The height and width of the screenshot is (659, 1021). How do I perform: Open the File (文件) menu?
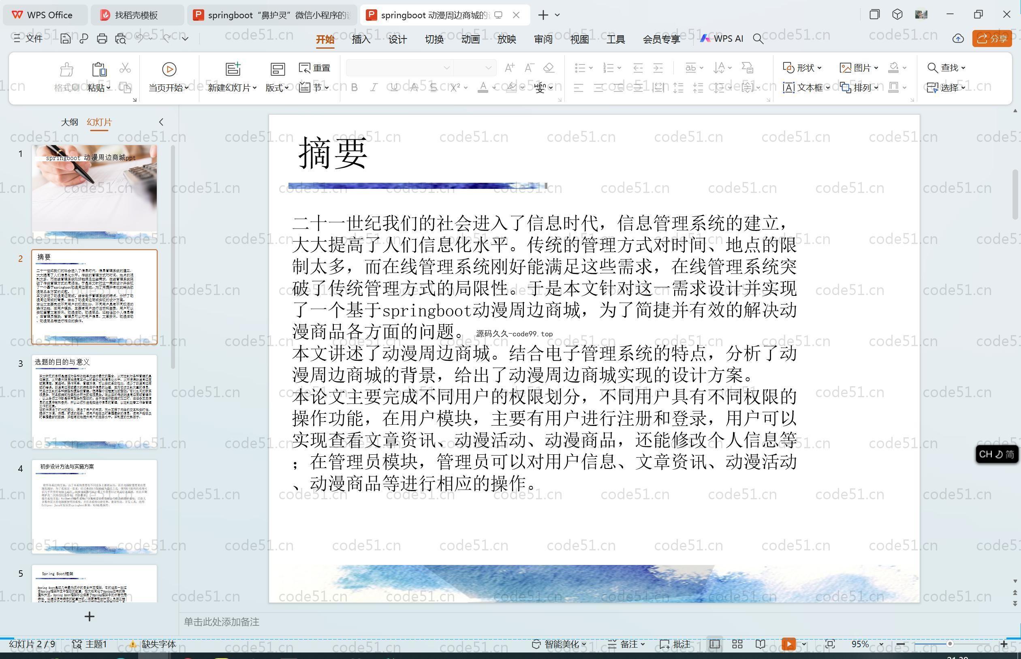point(28,39)
